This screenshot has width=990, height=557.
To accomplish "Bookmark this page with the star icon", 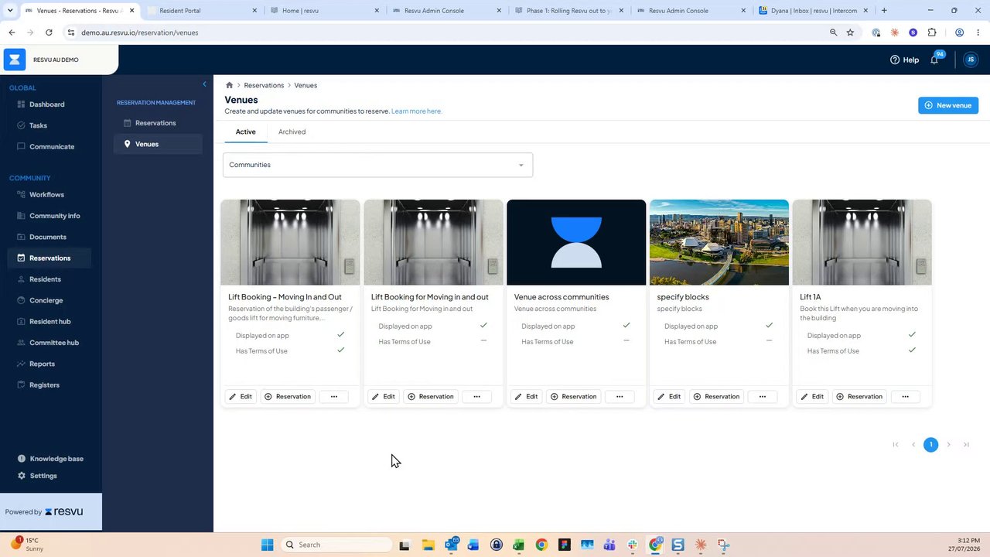I will tap(850, 32).
